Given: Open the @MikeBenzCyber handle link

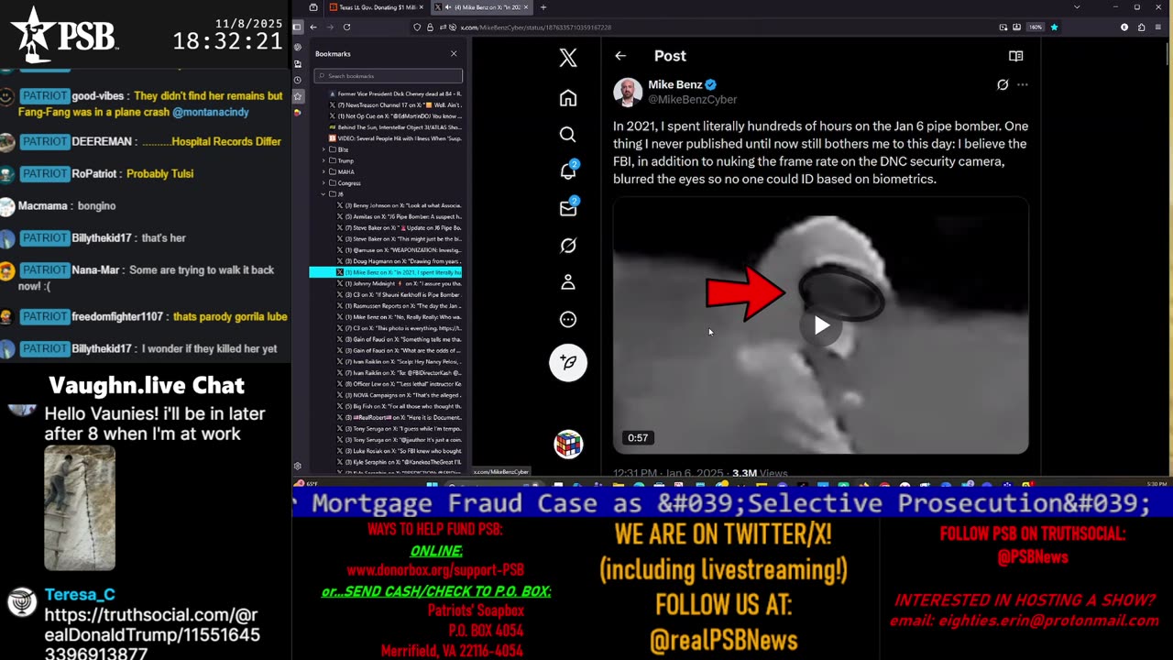Looking at the screenshot, I should (x=693, y=99).
